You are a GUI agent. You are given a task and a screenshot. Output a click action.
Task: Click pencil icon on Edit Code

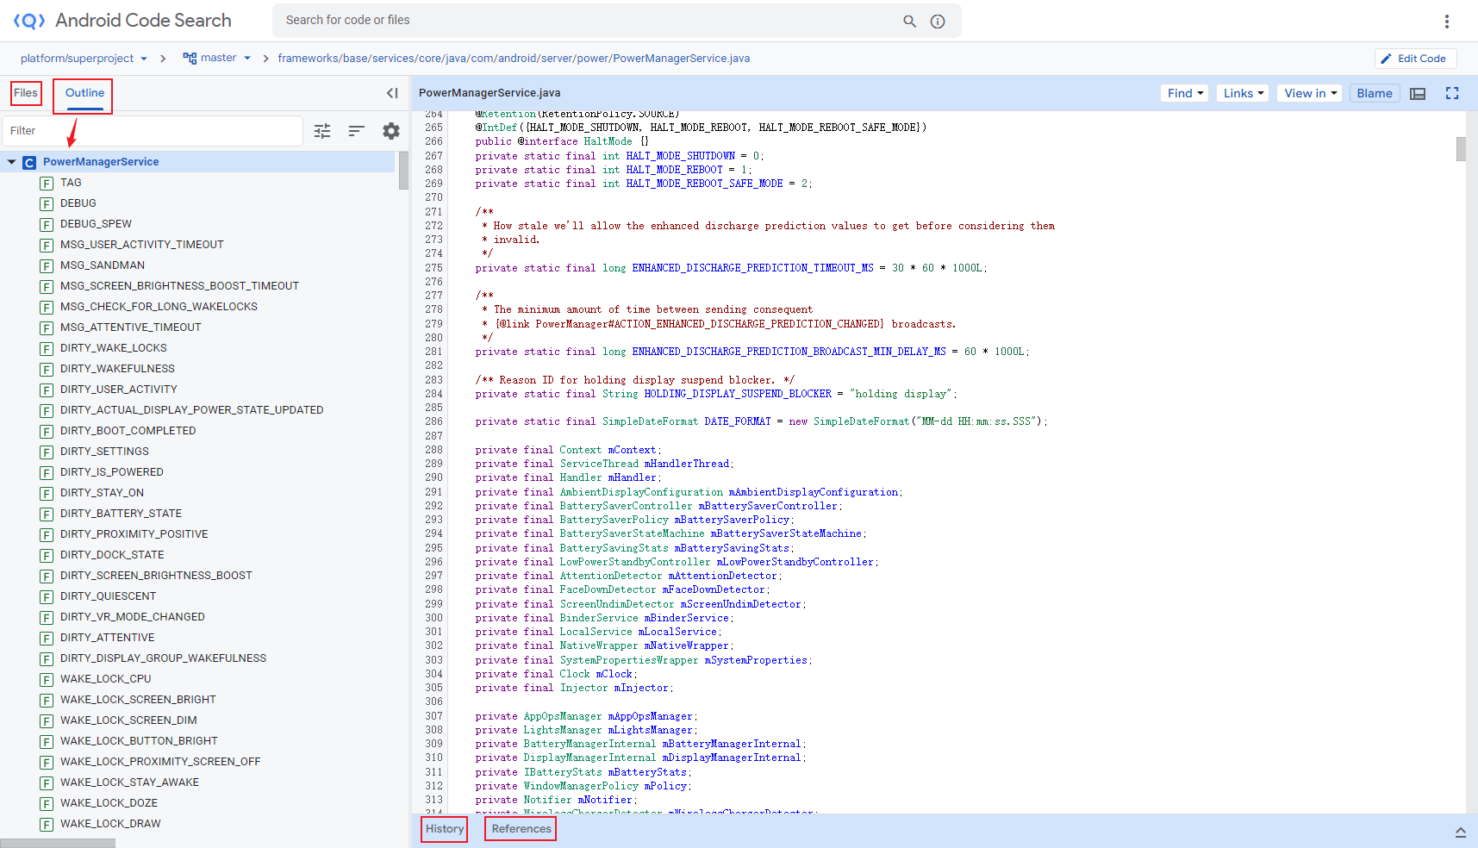click(x=1387, y=59)
